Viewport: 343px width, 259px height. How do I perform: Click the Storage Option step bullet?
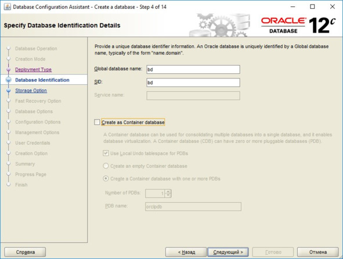click(9, 91)
